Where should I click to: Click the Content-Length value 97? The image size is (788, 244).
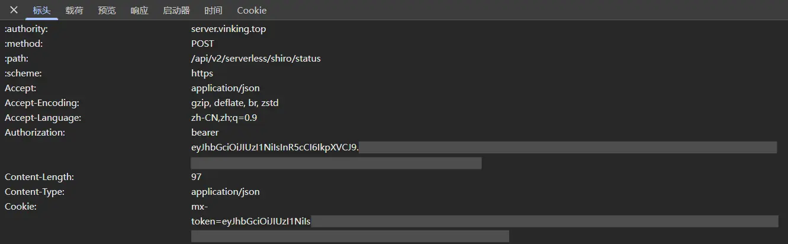(x=197, y=177)
